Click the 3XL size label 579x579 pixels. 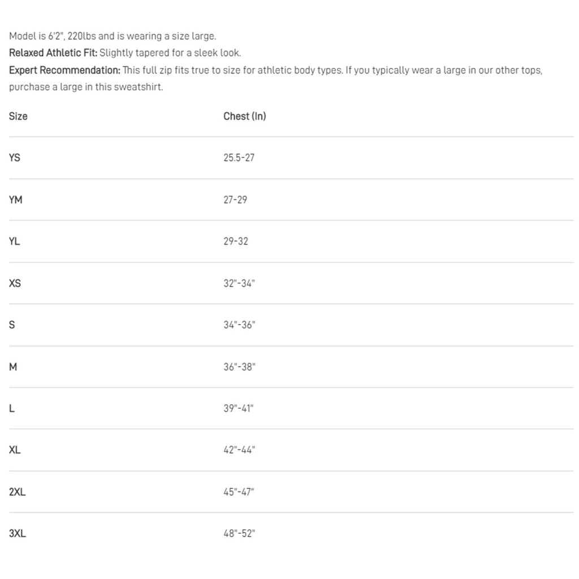point(18,534)
